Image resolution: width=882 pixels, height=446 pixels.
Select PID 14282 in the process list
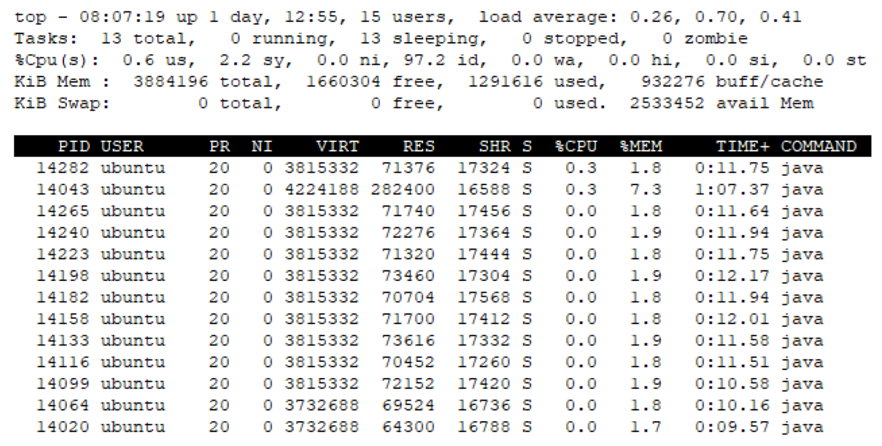pos(62,168)
